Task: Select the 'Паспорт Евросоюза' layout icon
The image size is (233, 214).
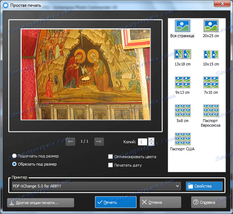Action: [x=211, y=111]
